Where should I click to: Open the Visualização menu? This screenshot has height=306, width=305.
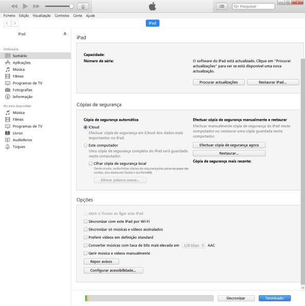[42, 15]
